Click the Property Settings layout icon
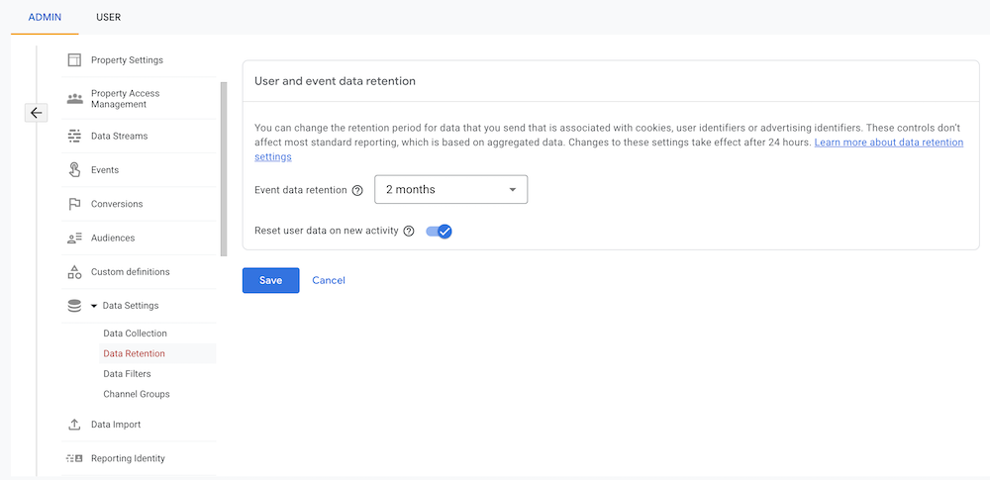 click(74, 60)
